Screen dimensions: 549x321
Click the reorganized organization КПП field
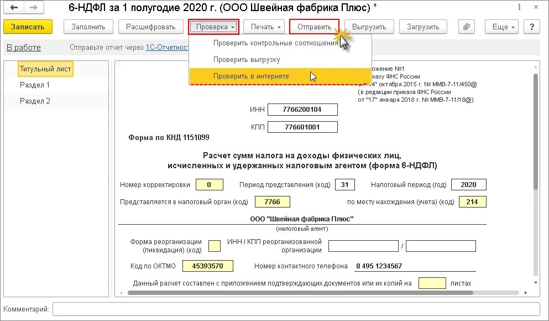[x=441, y=246]
